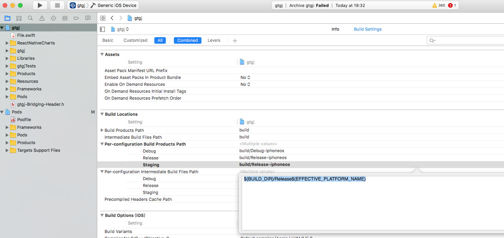Click the plus button to add build setting

(235, 41)
